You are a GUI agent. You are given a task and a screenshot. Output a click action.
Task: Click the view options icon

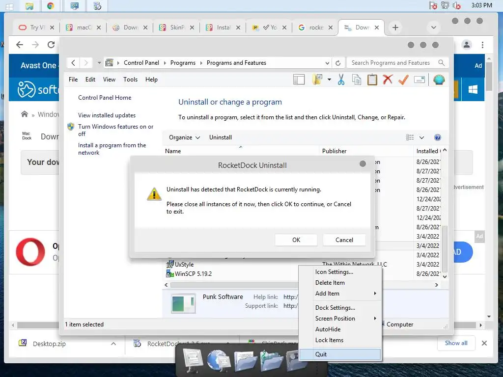coord(410,137)
